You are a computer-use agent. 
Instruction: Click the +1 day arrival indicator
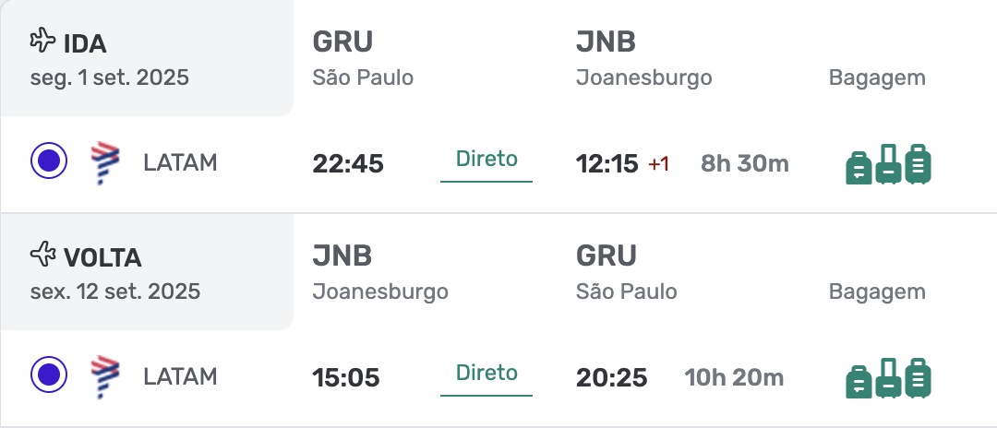click(x=659, y=164)
